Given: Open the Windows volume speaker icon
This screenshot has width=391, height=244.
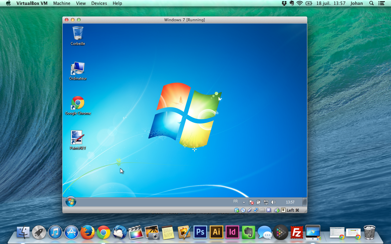Looking at the screenshot, I should (x=273, y=202).
